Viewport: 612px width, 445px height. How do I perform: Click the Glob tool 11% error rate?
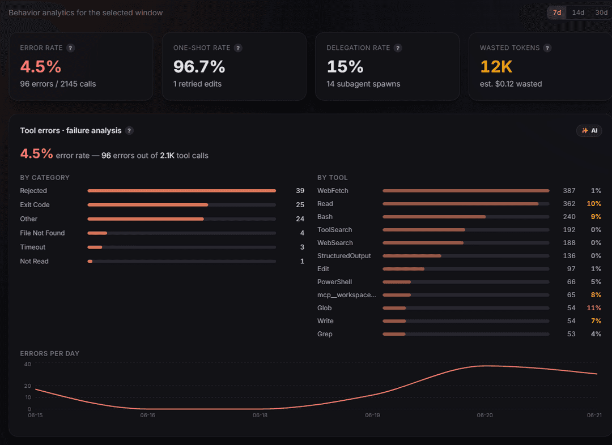594,308
